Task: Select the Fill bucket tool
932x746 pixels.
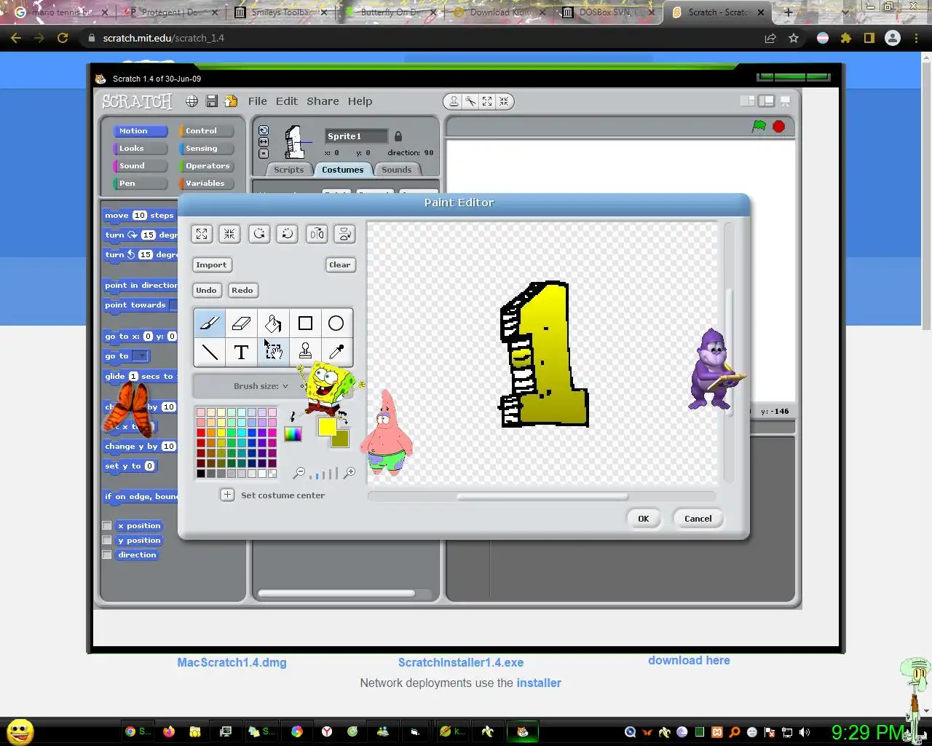Action: [273, 323]
